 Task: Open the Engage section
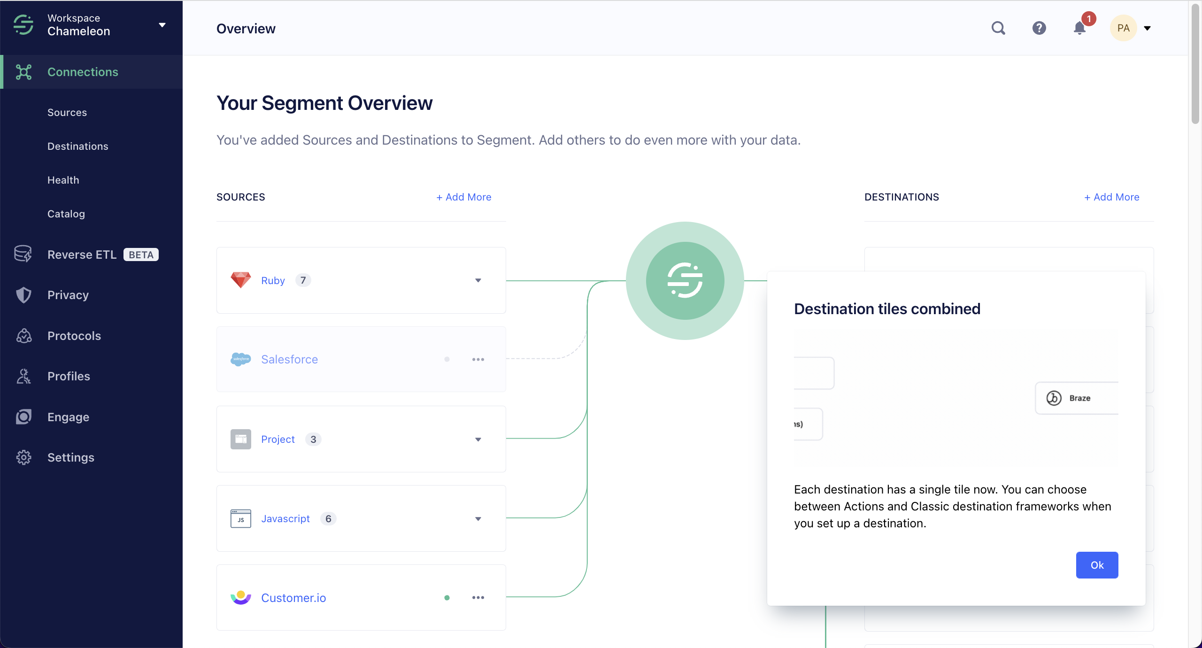[x=69, y=417]
